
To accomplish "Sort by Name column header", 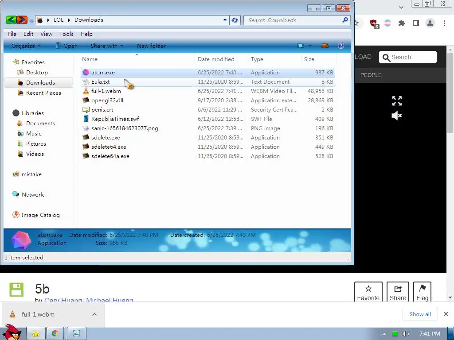I will (x=90, y=59).
